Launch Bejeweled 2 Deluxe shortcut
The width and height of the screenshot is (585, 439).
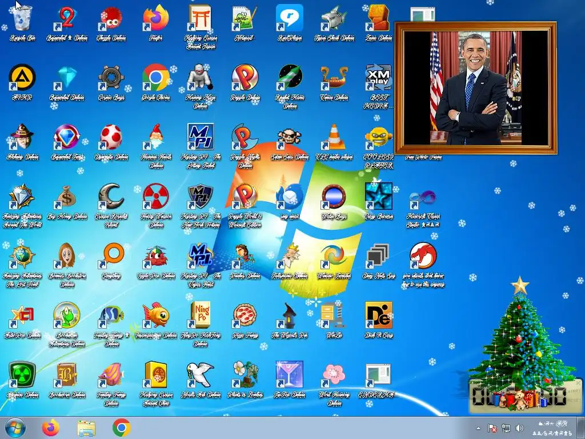(x=66, y=19)
